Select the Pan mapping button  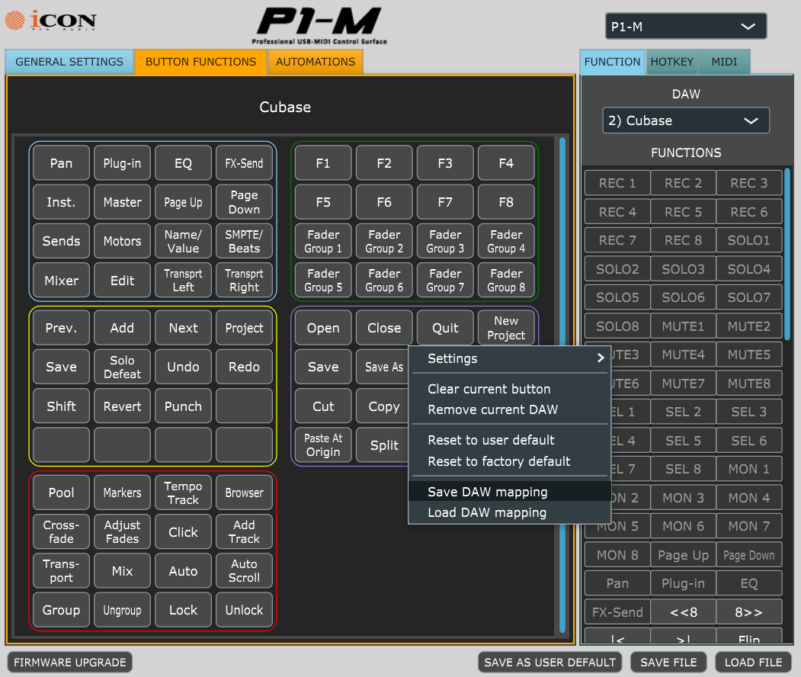click(61, 163)
